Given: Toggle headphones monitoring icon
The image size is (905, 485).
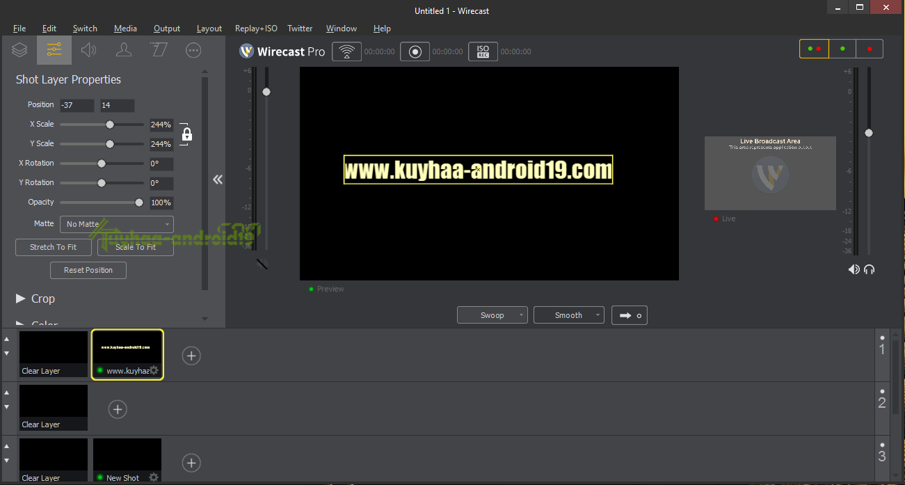Looking at the screenshot, I should pyautogui.click(x=870, y=269).
